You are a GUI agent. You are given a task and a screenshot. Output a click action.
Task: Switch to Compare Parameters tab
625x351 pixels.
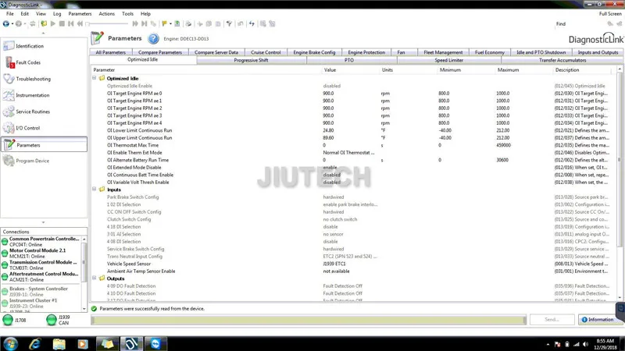(160, 52)
